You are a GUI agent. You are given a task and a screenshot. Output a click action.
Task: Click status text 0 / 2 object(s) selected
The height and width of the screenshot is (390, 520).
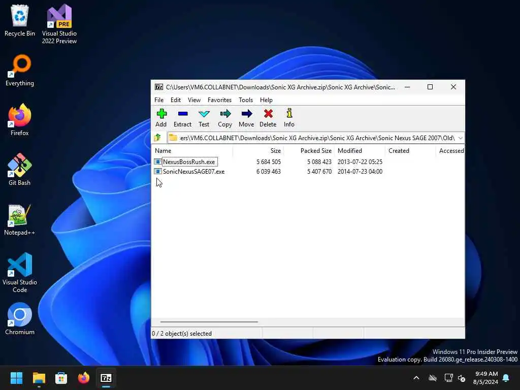(x=182, y=334)
